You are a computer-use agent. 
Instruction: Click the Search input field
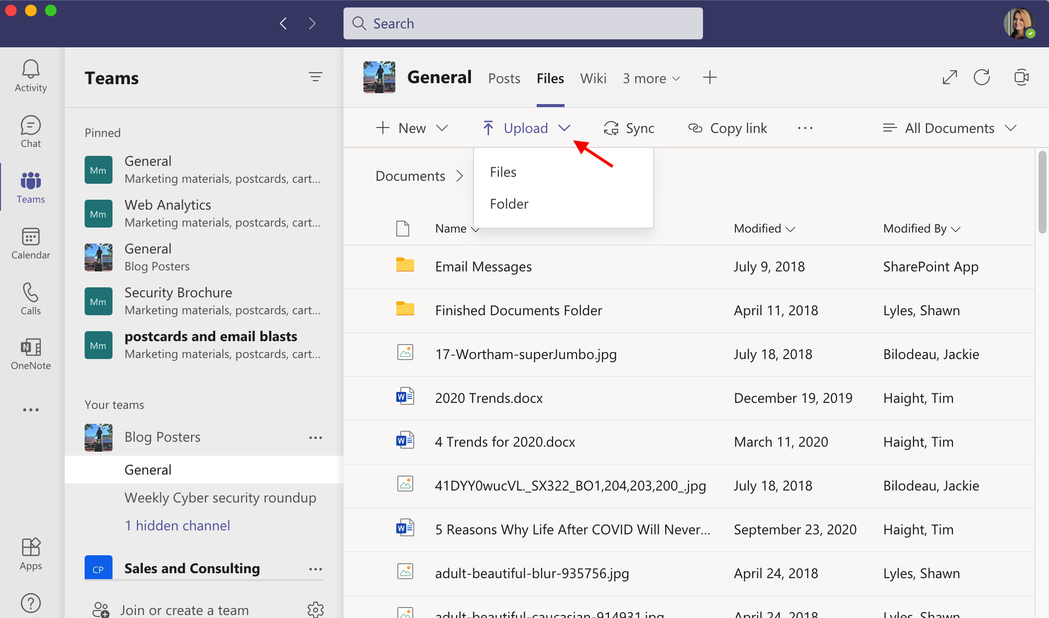(523, 23)
